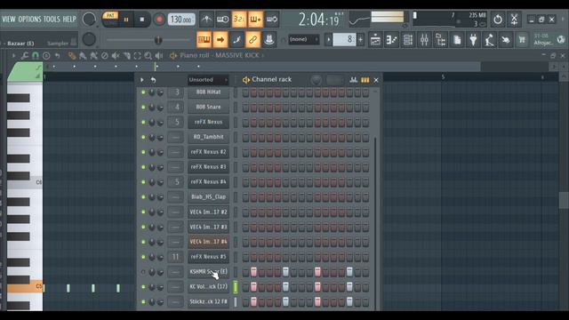Screen dimensions: 569x320
Task: Click the scissors cut tool icon
Action: click(x=514, y=20)
